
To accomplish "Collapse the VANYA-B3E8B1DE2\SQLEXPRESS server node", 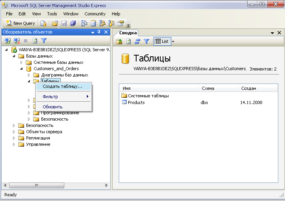I will pyautogui.click(x=7, y=50).
